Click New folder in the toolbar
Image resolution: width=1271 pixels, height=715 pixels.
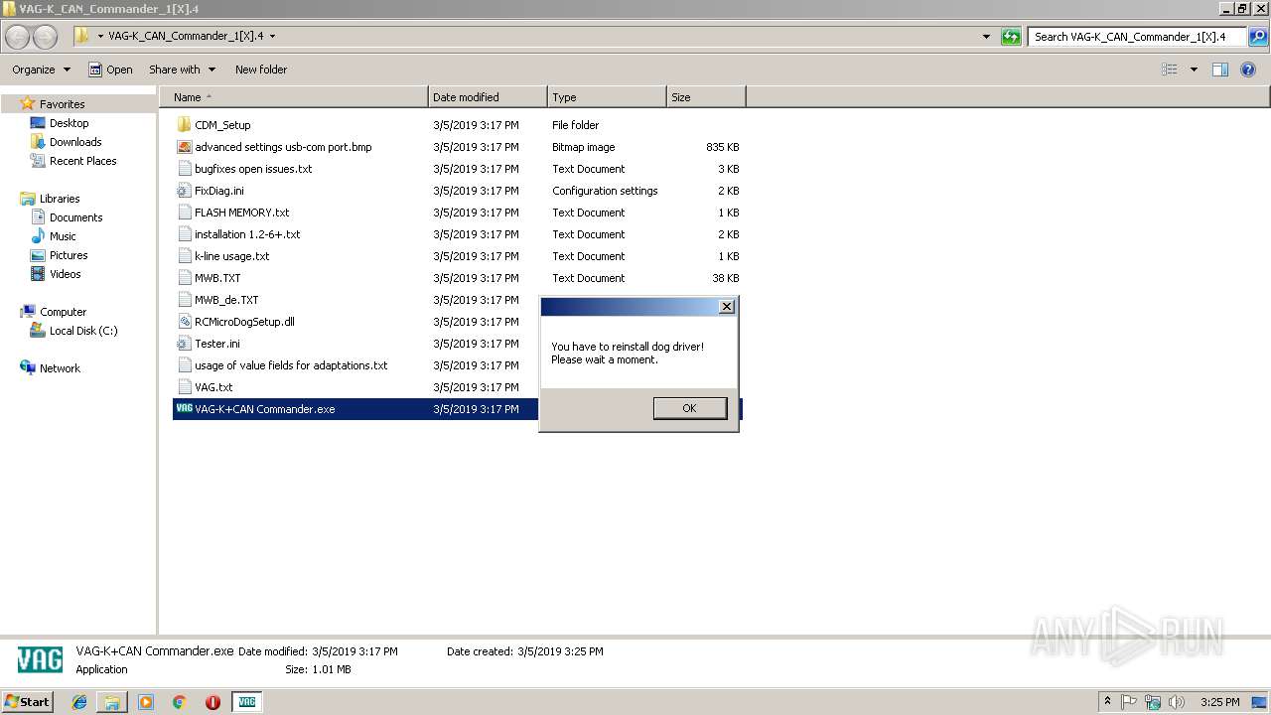pos(261,70)
